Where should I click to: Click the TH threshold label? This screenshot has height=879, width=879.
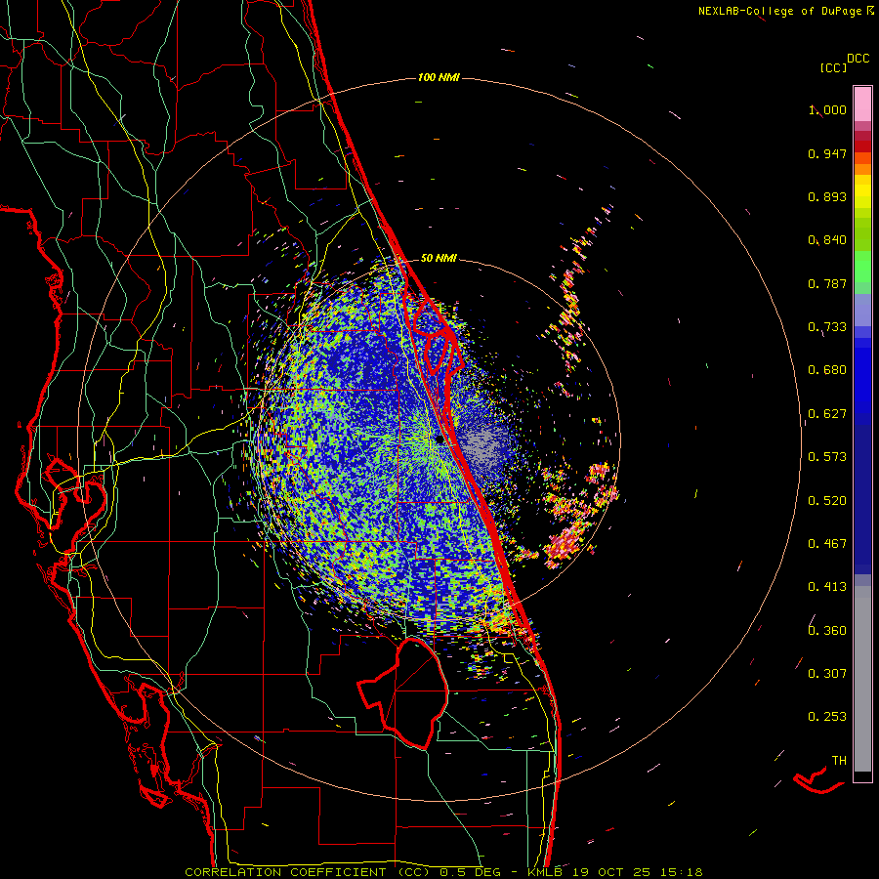click(839, 761)
